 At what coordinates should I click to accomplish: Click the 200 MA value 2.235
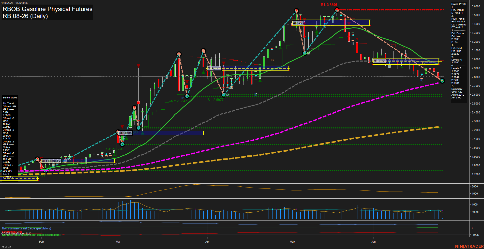pyautogui.click(x=6, y=174)
